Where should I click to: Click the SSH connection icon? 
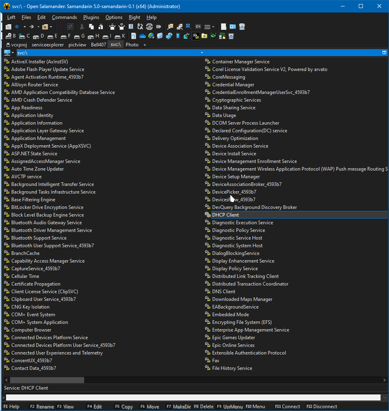pos(222,36)
